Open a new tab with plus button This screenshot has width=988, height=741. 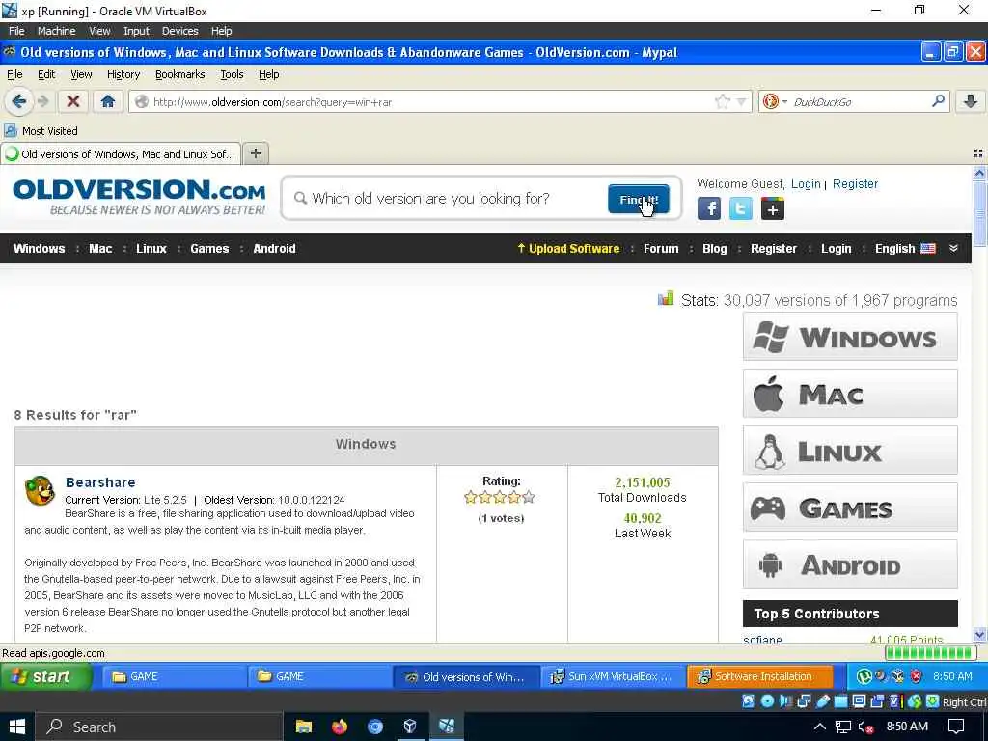pos(255,153)
